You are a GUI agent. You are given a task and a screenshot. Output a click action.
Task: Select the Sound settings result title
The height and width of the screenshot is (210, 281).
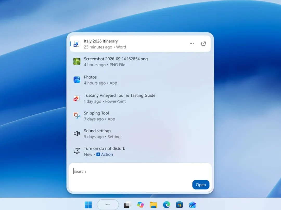pos(98,131)
